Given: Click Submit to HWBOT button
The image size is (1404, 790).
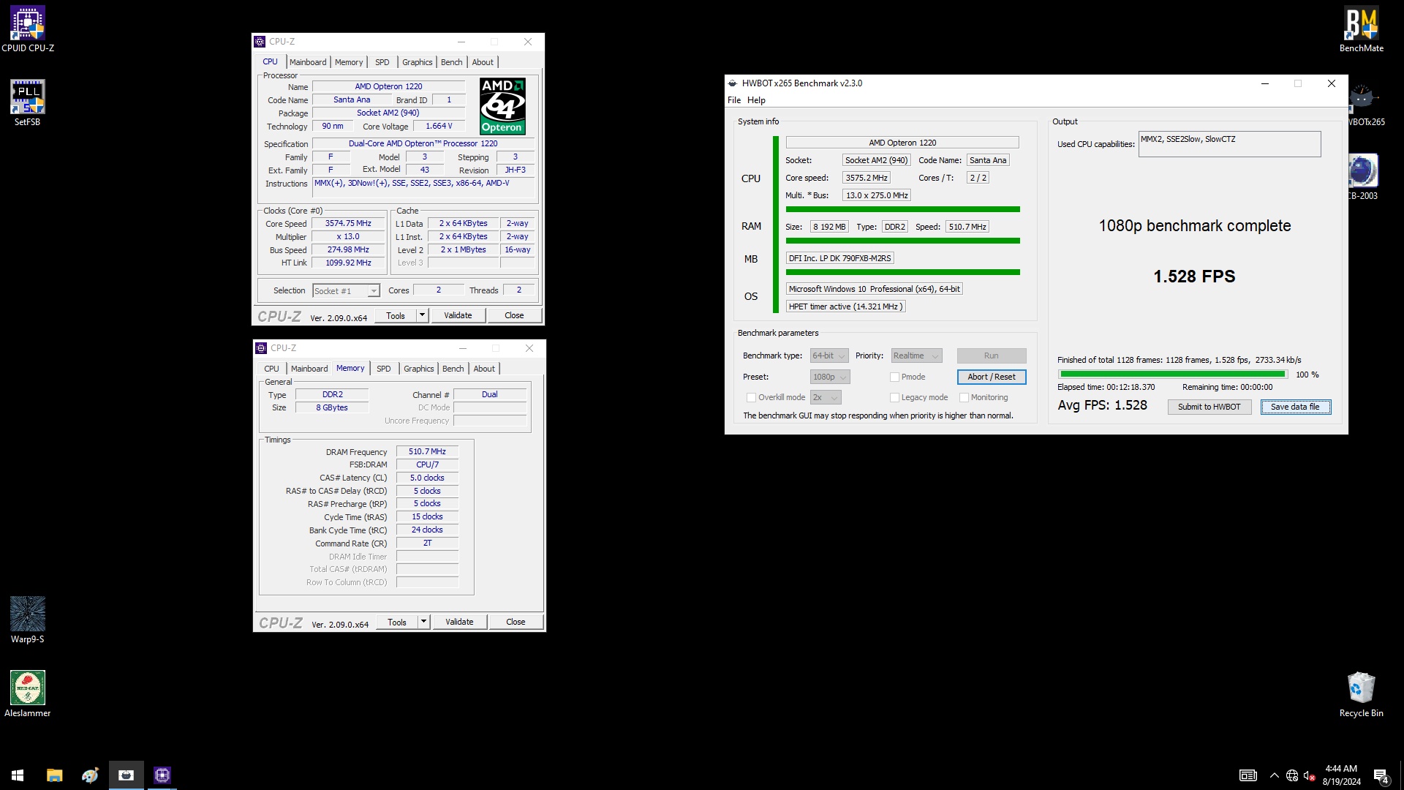Looking at the screenshot, I should 1209,407.
